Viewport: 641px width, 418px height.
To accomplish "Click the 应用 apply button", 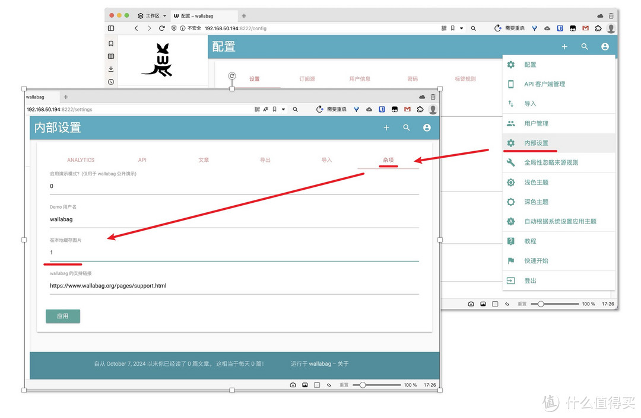I will 63,316.
